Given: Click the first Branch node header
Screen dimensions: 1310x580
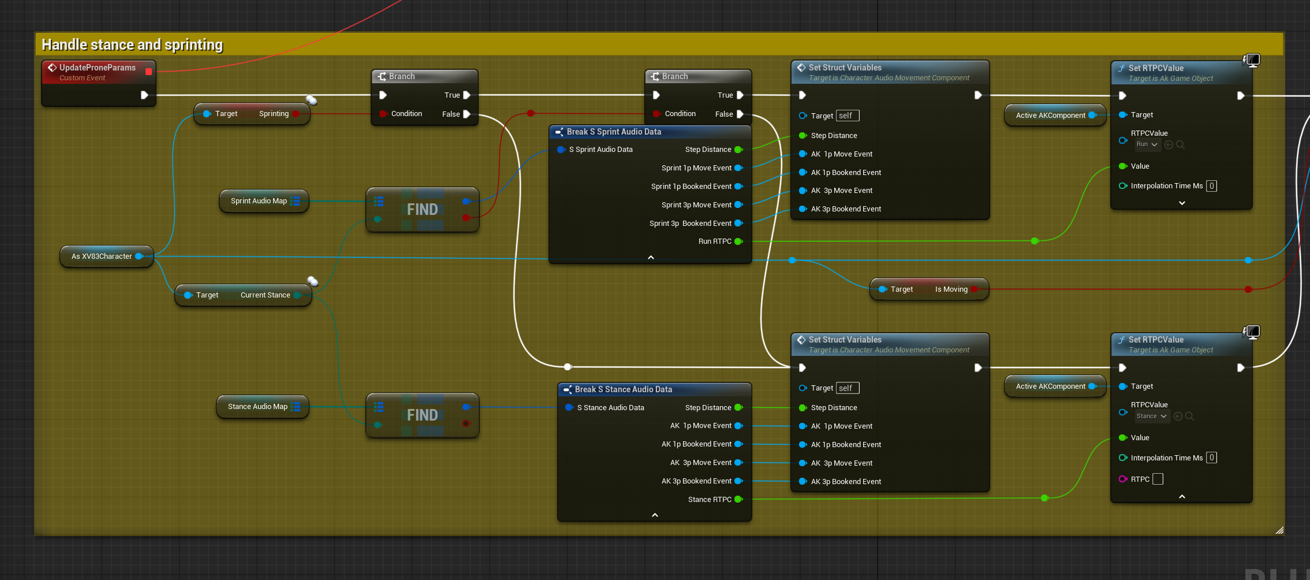Looking at the screenshot, I should tap(424, 77).
